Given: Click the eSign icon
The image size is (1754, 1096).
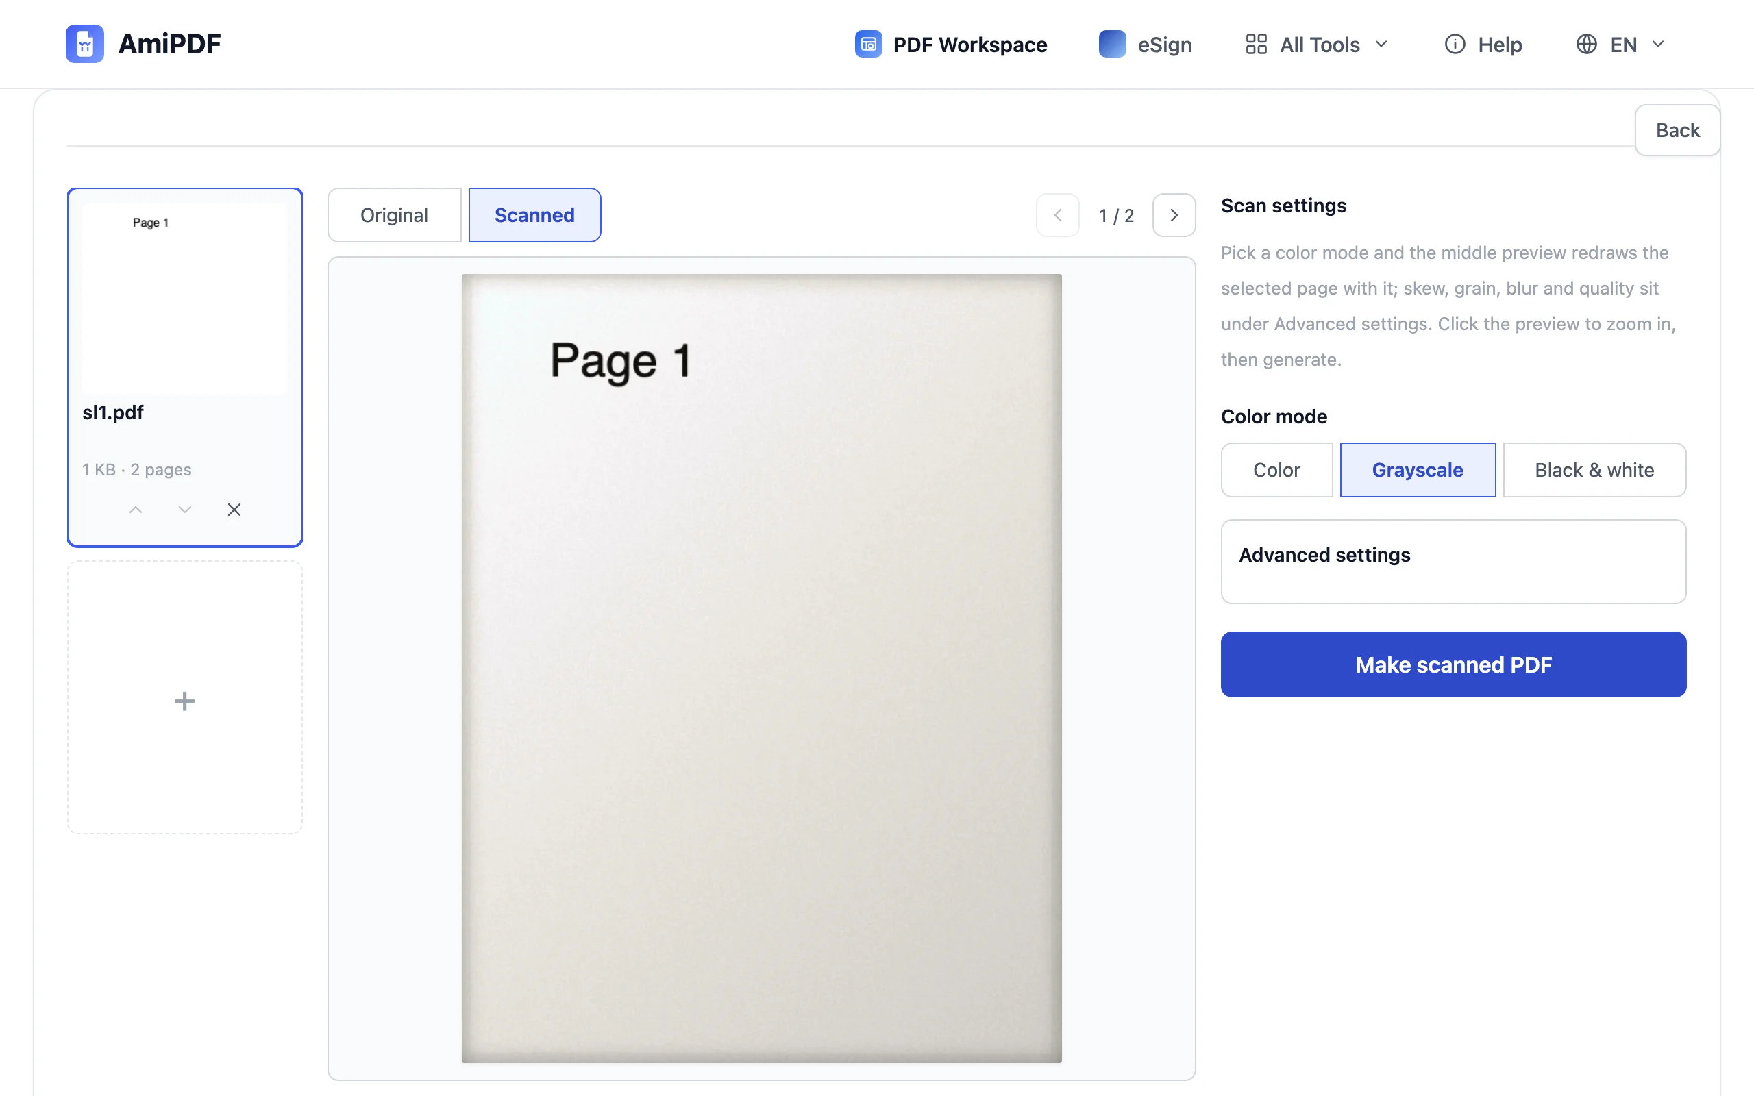Looking at the screenshot, I should (1112, 45).
